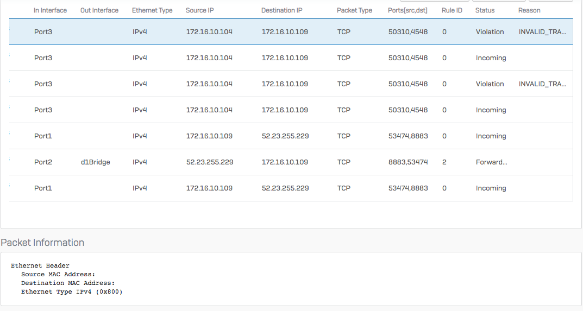Click the ports cell 8883,53474
583x311 pixels.
(x=408, y=162)
